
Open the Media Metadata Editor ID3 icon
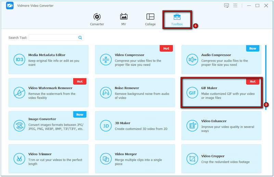point(20,60)
